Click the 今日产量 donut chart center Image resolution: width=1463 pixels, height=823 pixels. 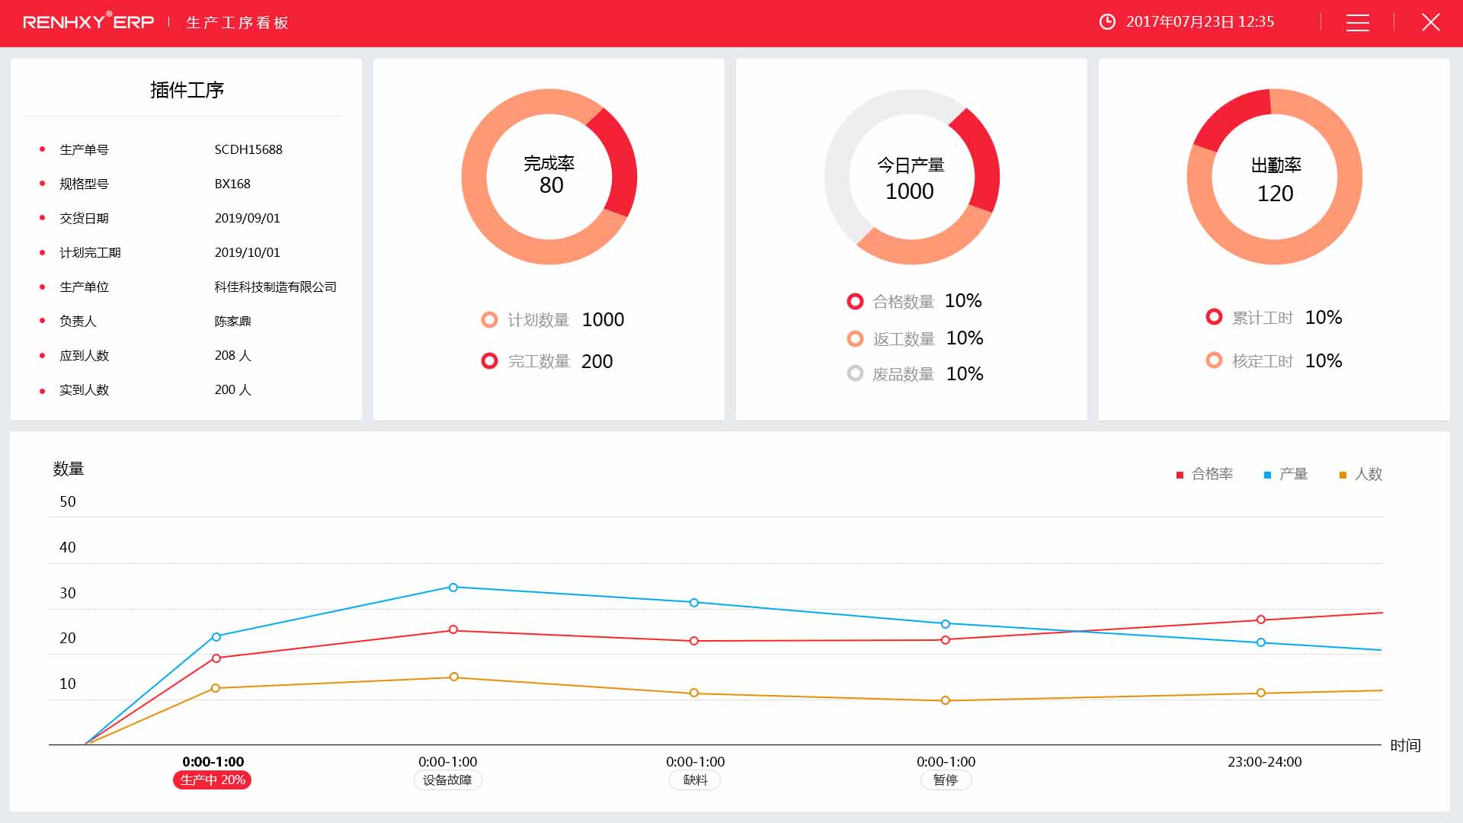(911, 176)
